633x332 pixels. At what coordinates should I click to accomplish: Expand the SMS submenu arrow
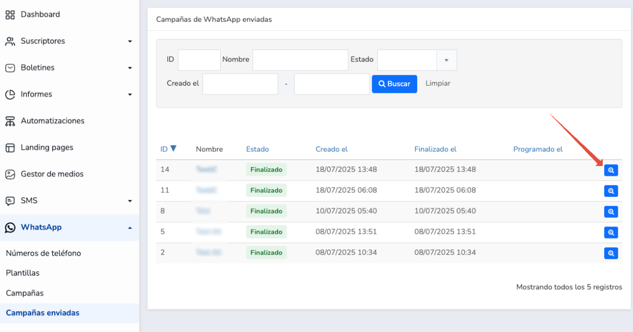coord(130,201)
